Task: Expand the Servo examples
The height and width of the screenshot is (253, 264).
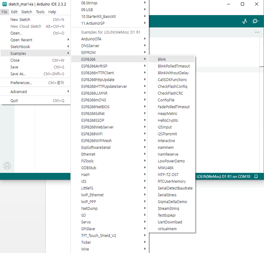Action: [110, 222]
